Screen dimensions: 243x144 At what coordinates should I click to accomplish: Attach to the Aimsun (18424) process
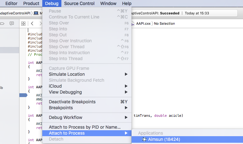coord(164,139)
